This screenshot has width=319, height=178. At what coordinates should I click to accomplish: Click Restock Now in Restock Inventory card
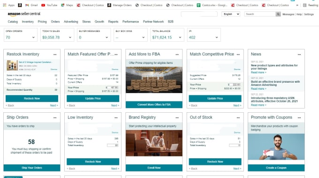tap(32, 99)
